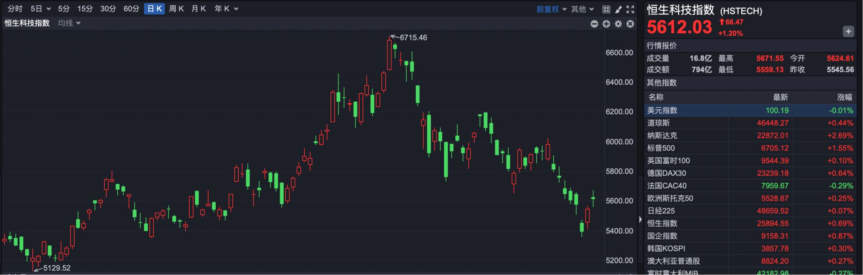863x275 pixels.
Task: Switch to 分时 intraday view
Action: 15,9
